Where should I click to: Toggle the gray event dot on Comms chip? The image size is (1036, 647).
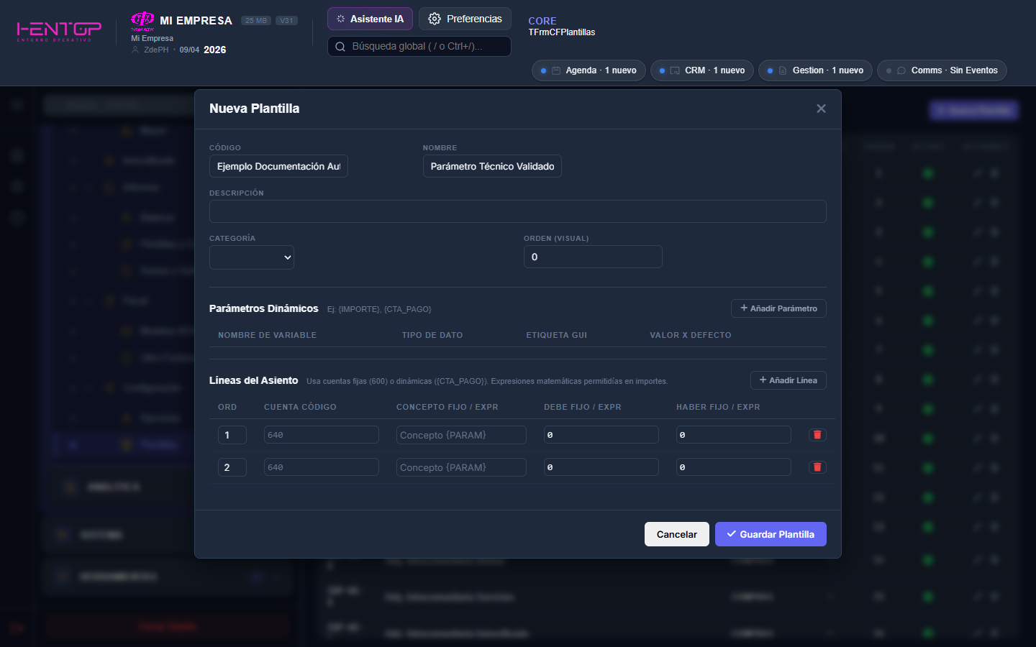tap(888, 70)
